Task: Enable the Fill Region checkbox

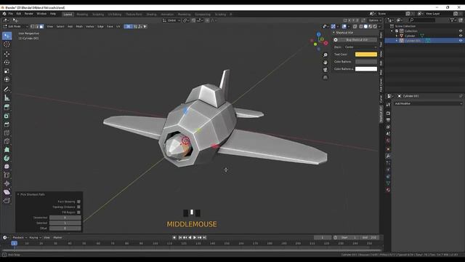Action: point(78,213)
